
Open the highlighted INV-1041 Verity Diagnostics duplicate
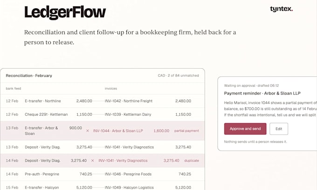point(123,161)
